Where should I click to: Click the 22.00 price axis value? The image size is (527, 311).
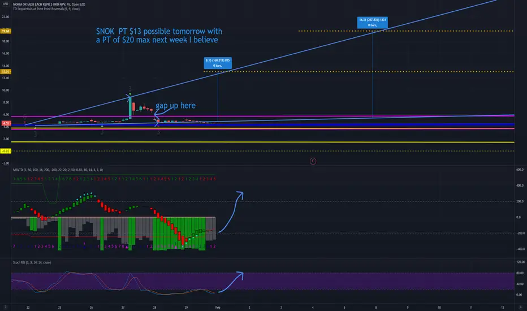(6, 17)
